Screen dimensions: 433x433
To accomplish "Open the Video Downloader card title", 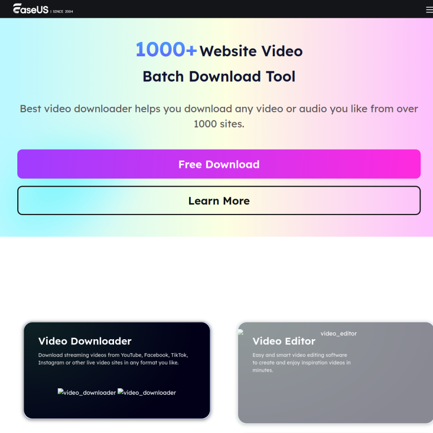I will [85, 341].
